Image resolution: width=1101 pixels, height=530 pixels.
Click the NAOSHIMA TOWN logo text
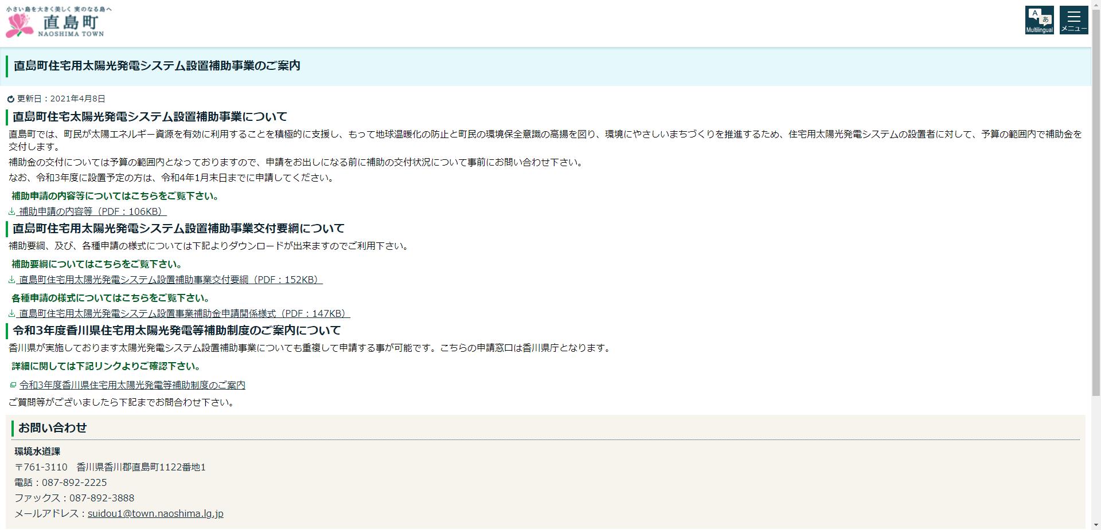71,34
